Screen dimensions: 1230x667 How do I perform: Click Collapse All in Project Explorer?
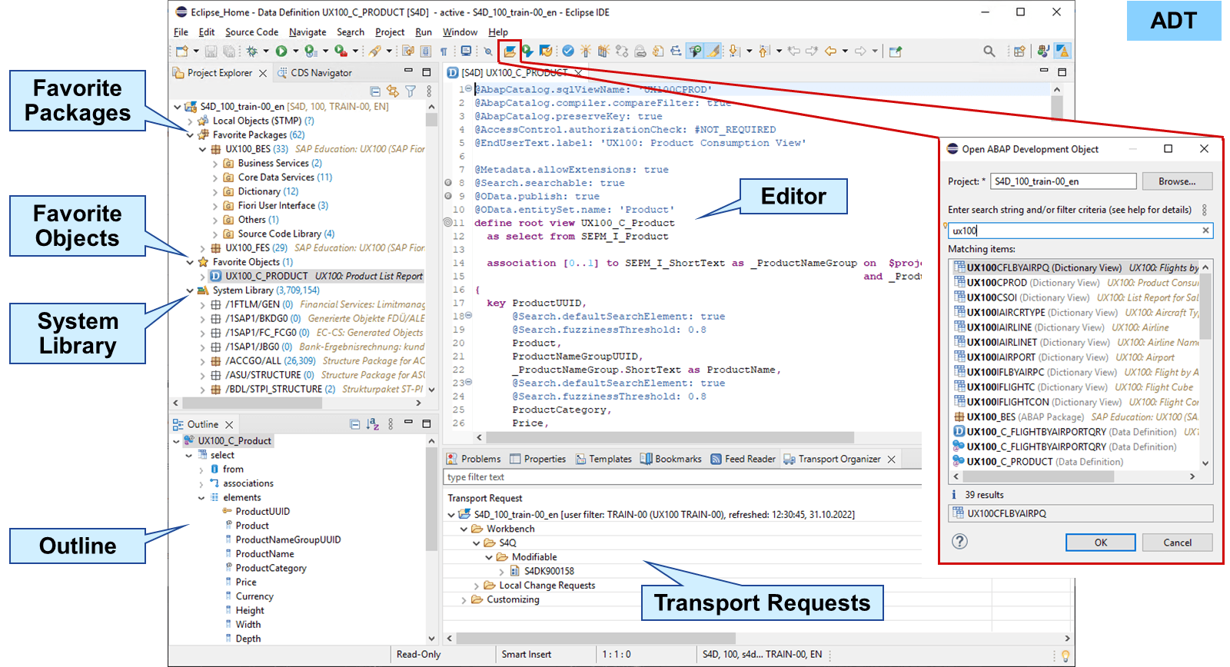coord(375,91)
